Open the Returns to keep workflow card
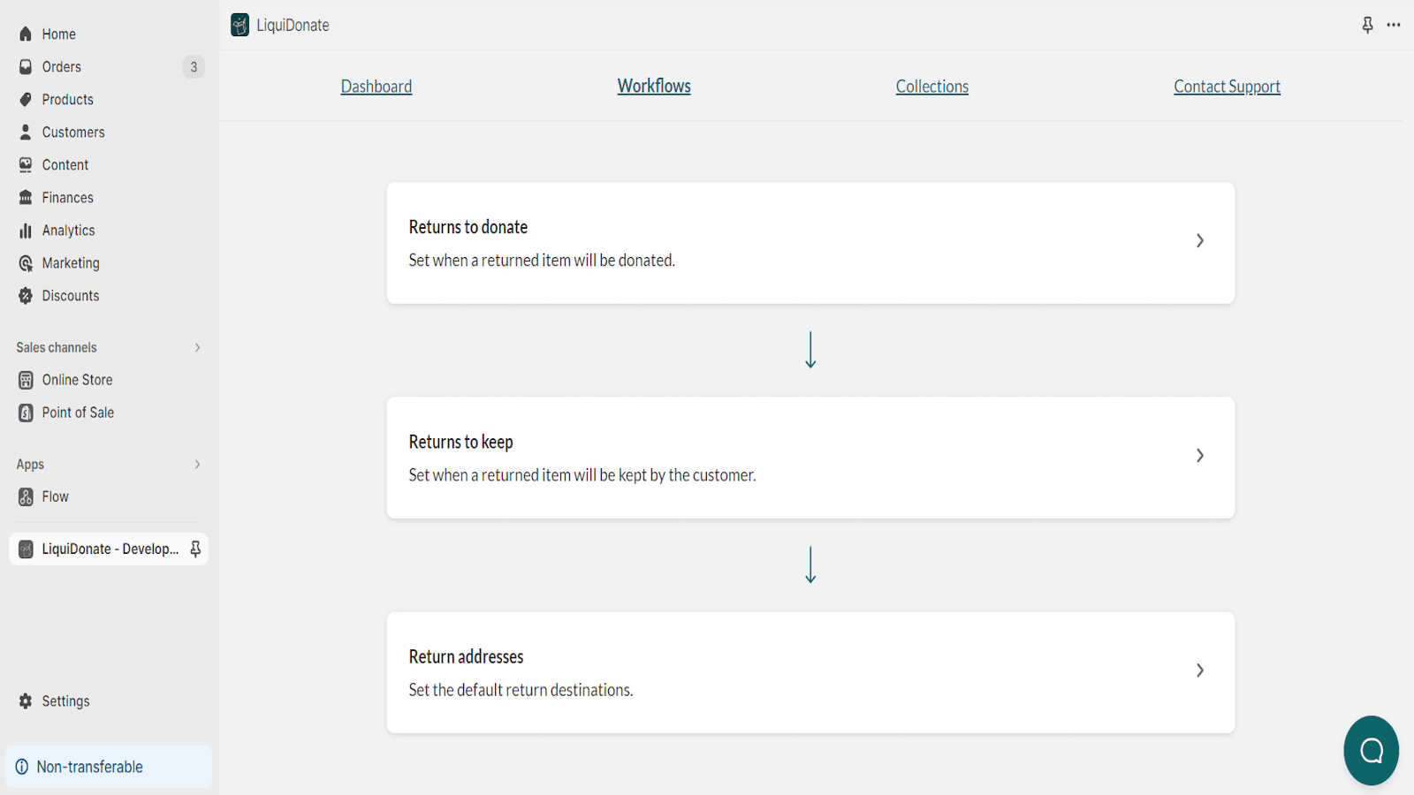 810,458
